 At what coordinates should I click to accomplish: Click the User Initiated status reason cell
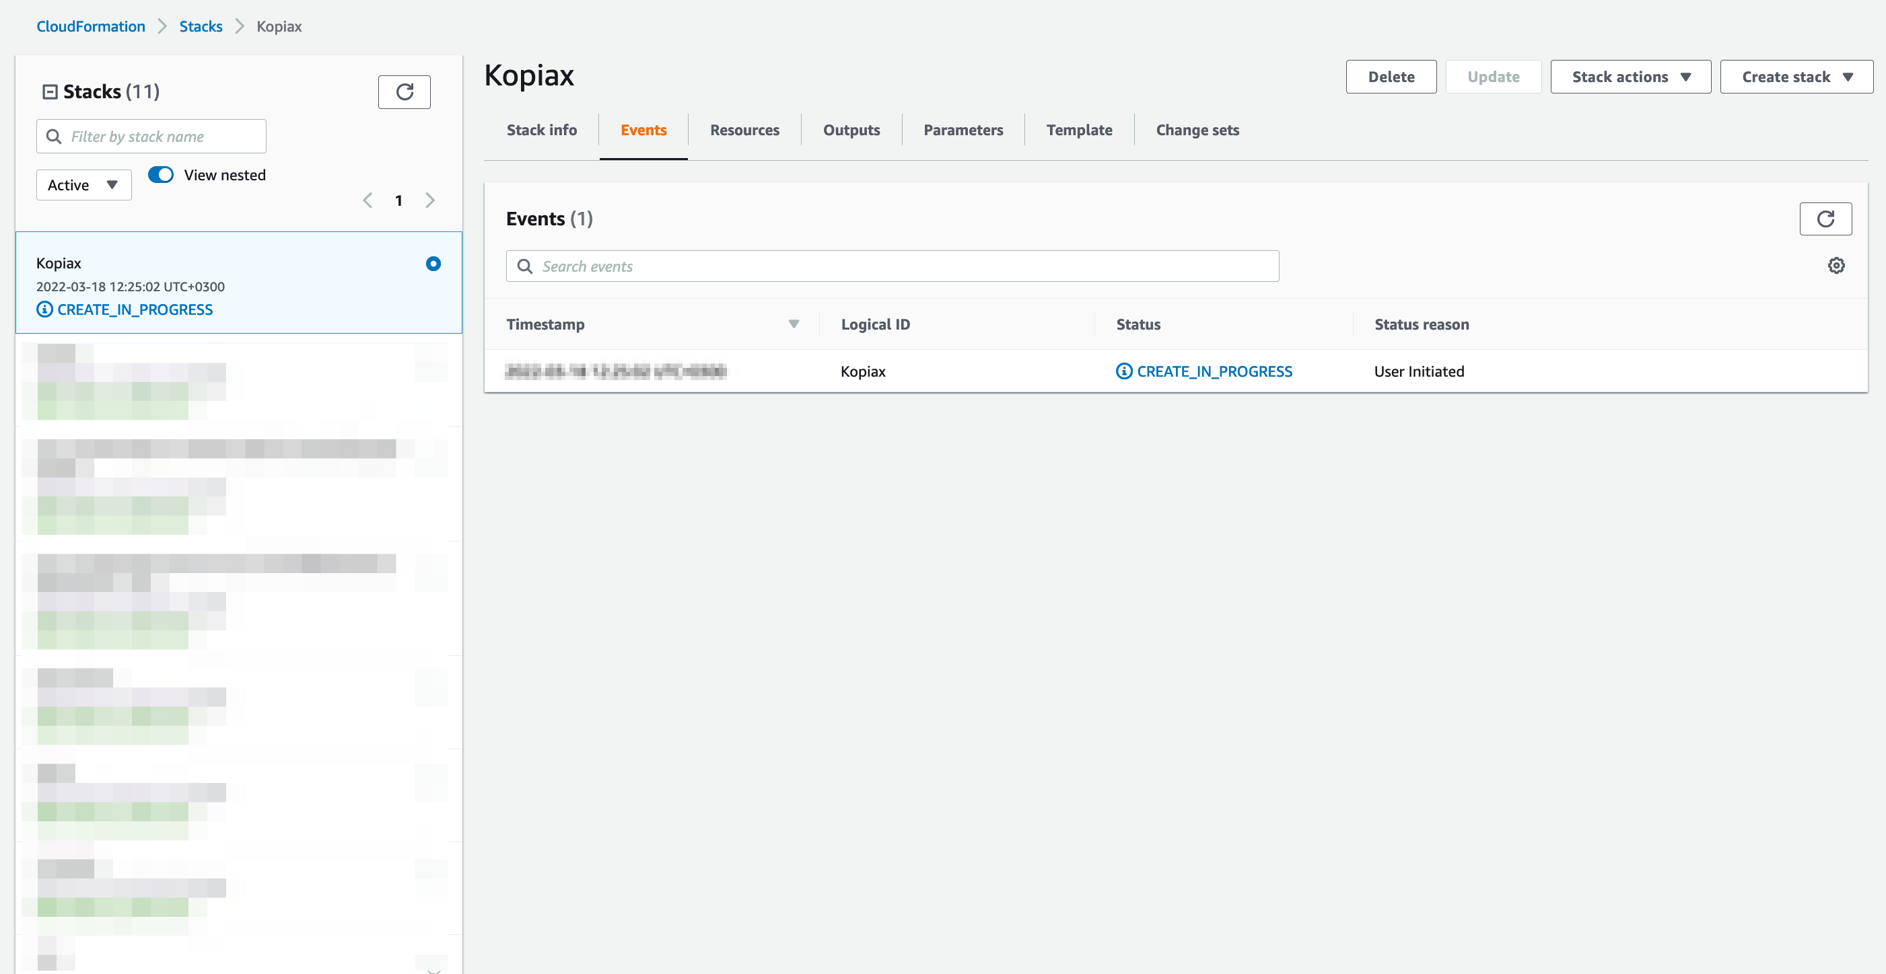1419,371
